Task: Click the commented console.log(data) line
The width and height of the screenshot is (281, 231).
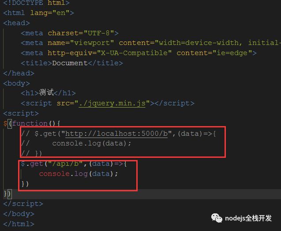Action: click(x=76, y=143)
